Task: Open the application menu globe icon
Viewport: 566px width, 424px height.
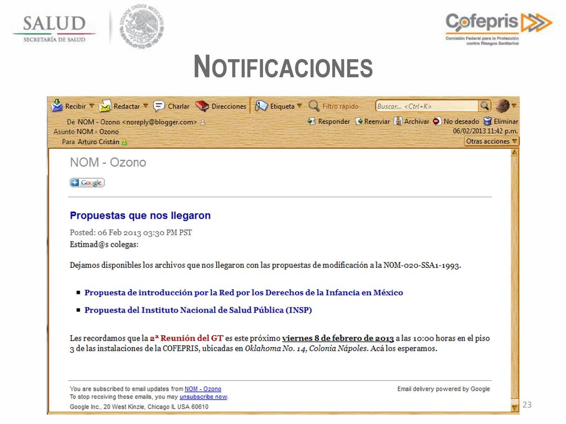Action: pos(502,106)
